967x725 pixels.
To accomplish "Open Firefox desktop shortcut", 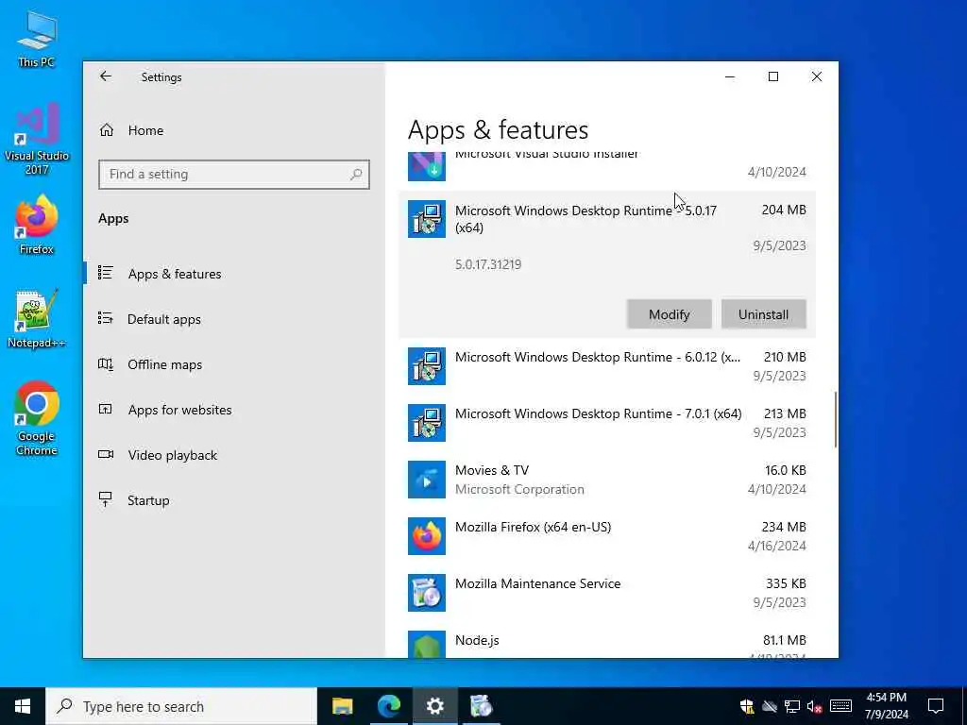I will [x=37, y=225].
